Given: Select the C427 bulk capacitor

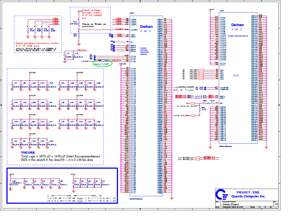Looking at the screenshot, I should [11, 184].
